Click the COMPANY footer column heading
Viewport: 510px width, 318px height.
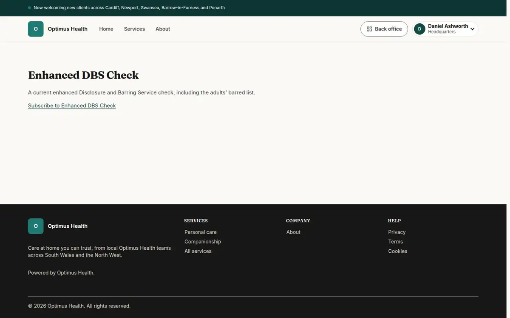(298, 220)
